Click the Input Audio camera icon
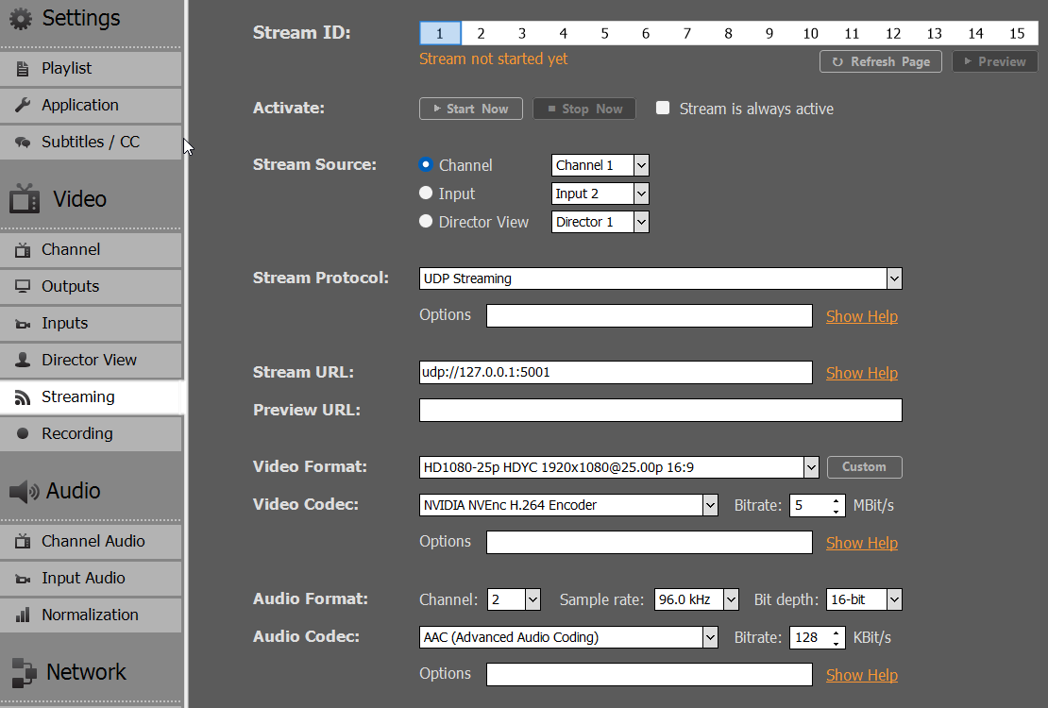 coord(23,579)
